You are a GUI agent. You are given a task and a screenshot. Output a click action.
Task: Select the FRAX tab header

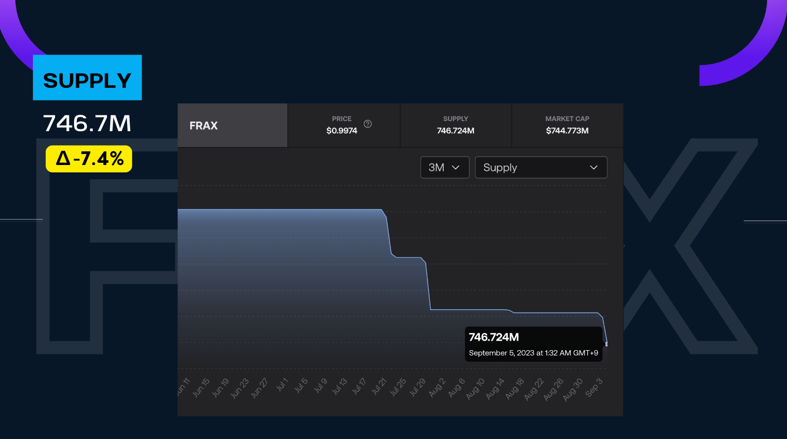[x=232, y=125]
